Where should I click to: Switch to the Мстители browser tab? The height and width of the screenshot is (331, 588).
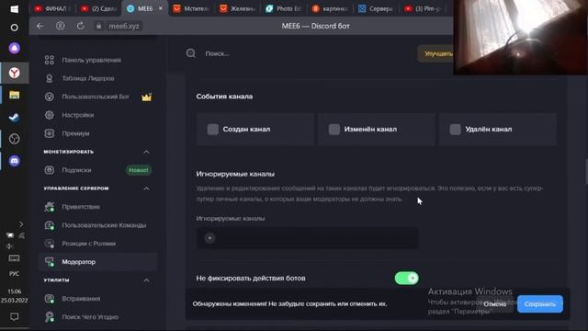click(190, 8)
